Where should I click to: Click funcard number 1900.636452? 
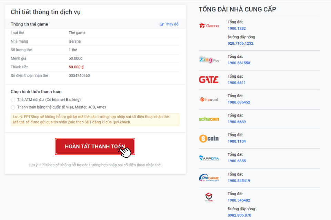coord(239,102)
